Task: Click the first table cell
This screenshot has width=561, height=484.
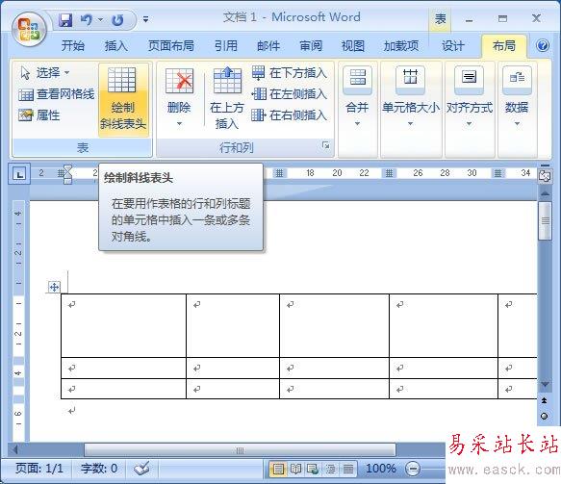Action: tap(123, 325)
